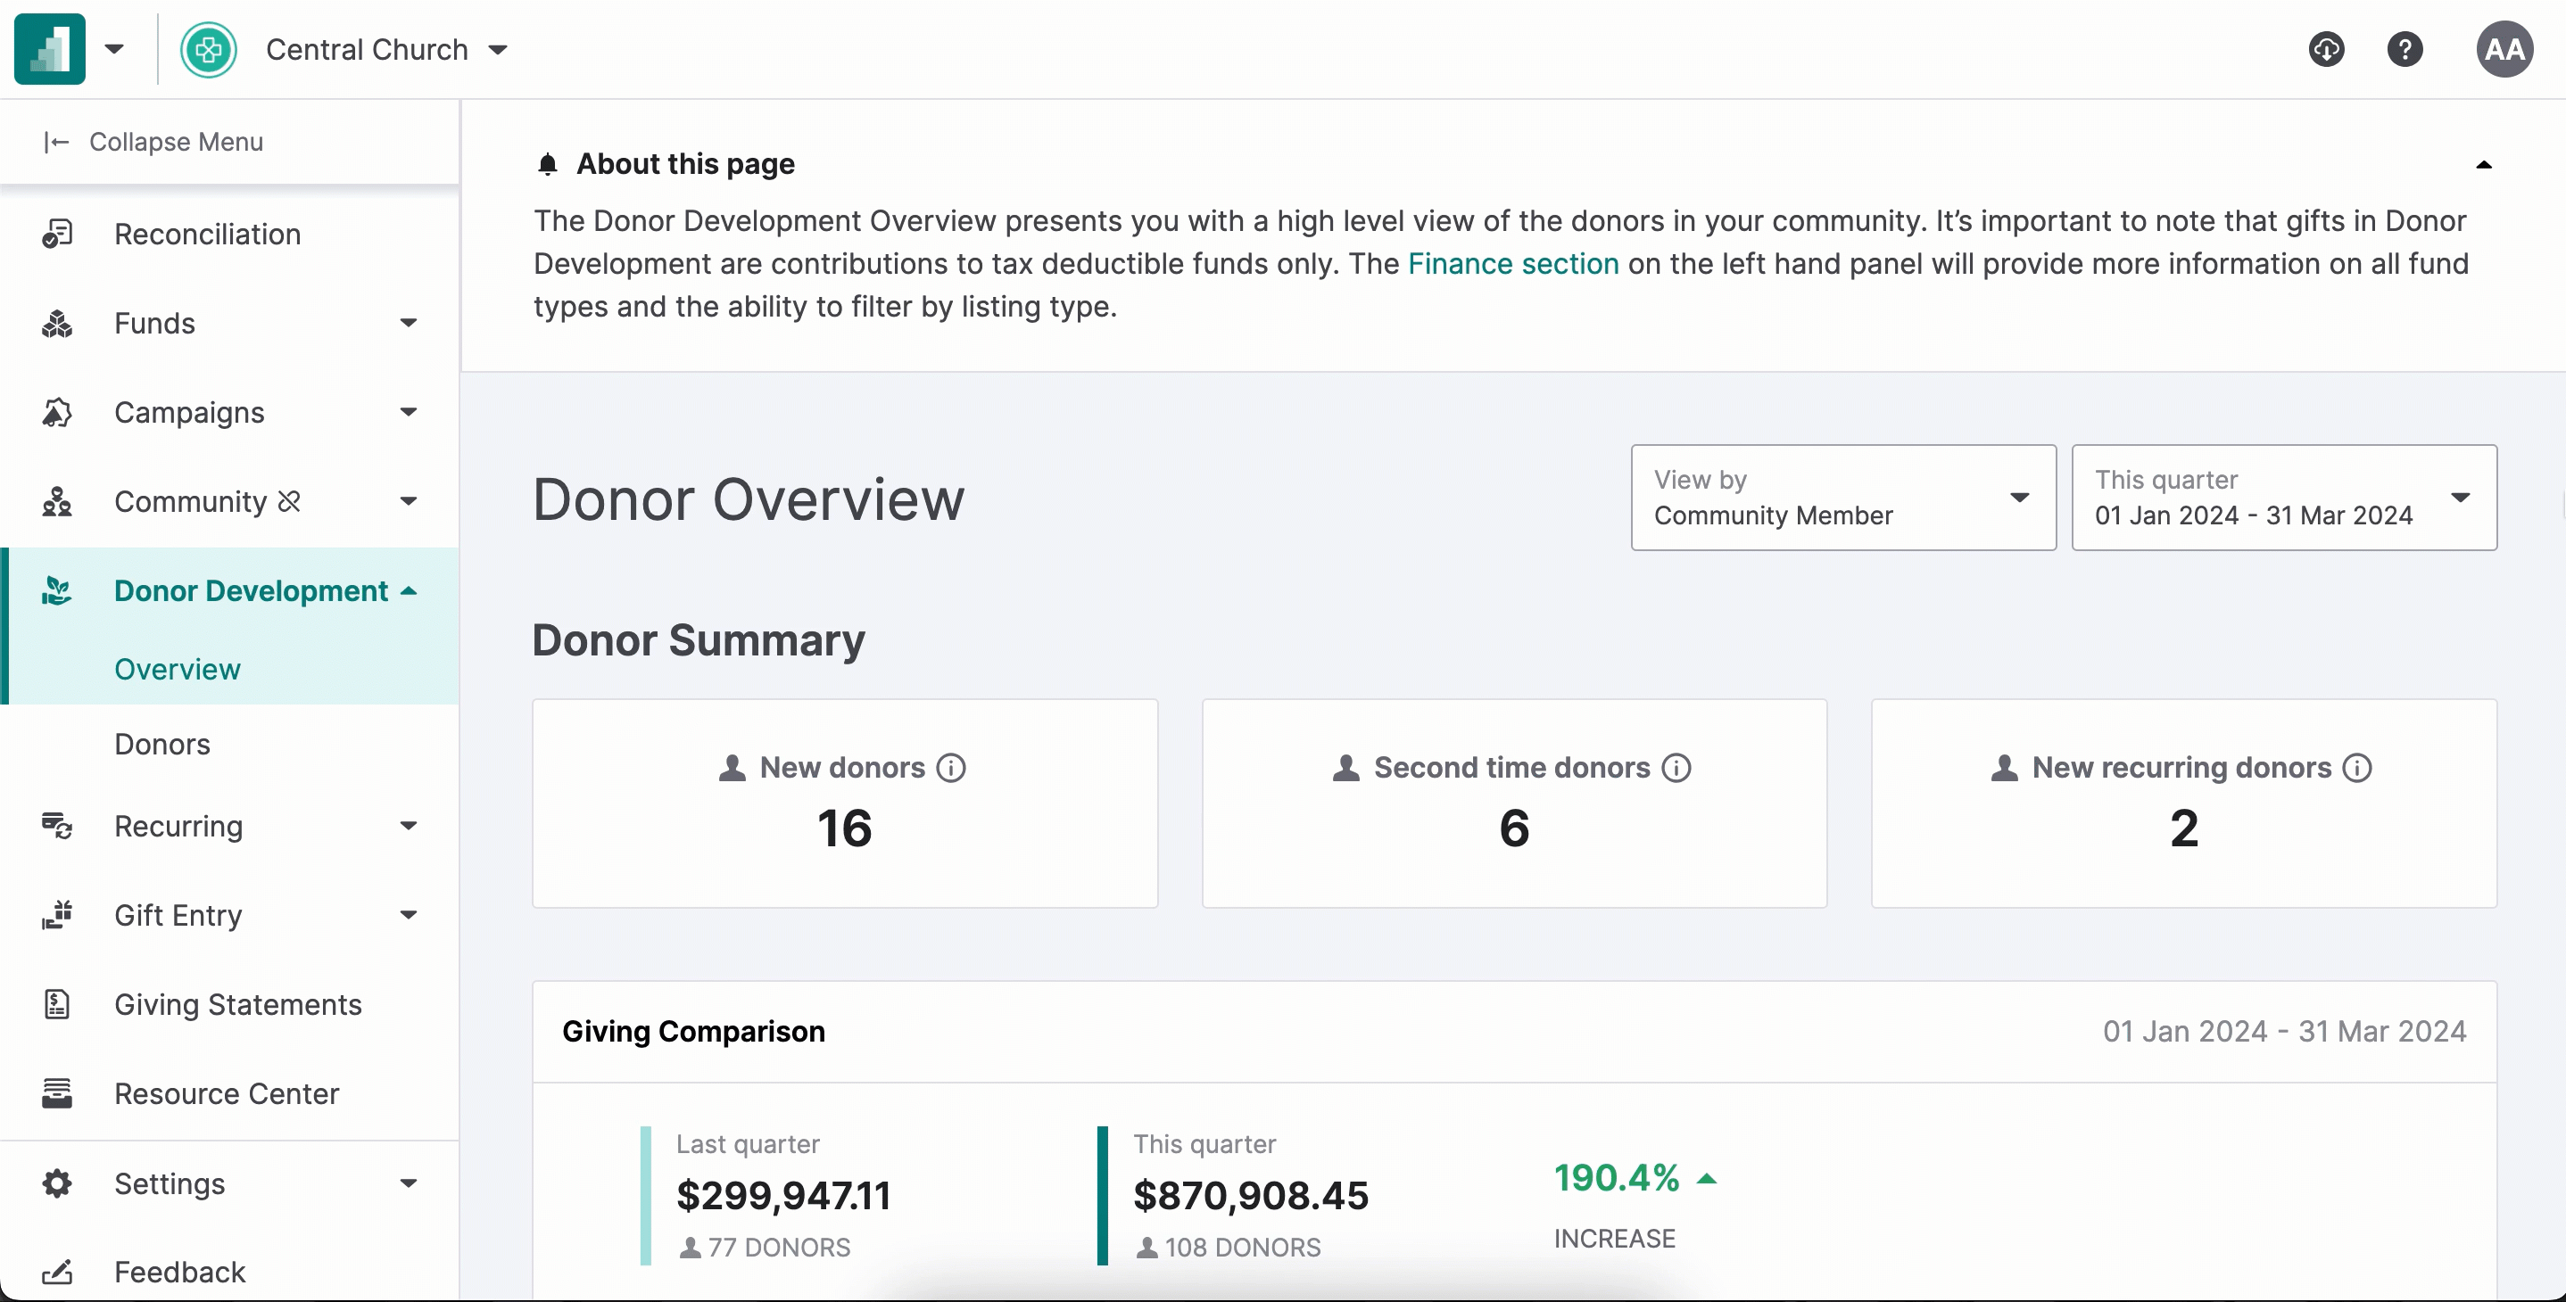Click the cloud download icon in header
This screenshot has width=2566, height=1302.
tap(2326, 49)
